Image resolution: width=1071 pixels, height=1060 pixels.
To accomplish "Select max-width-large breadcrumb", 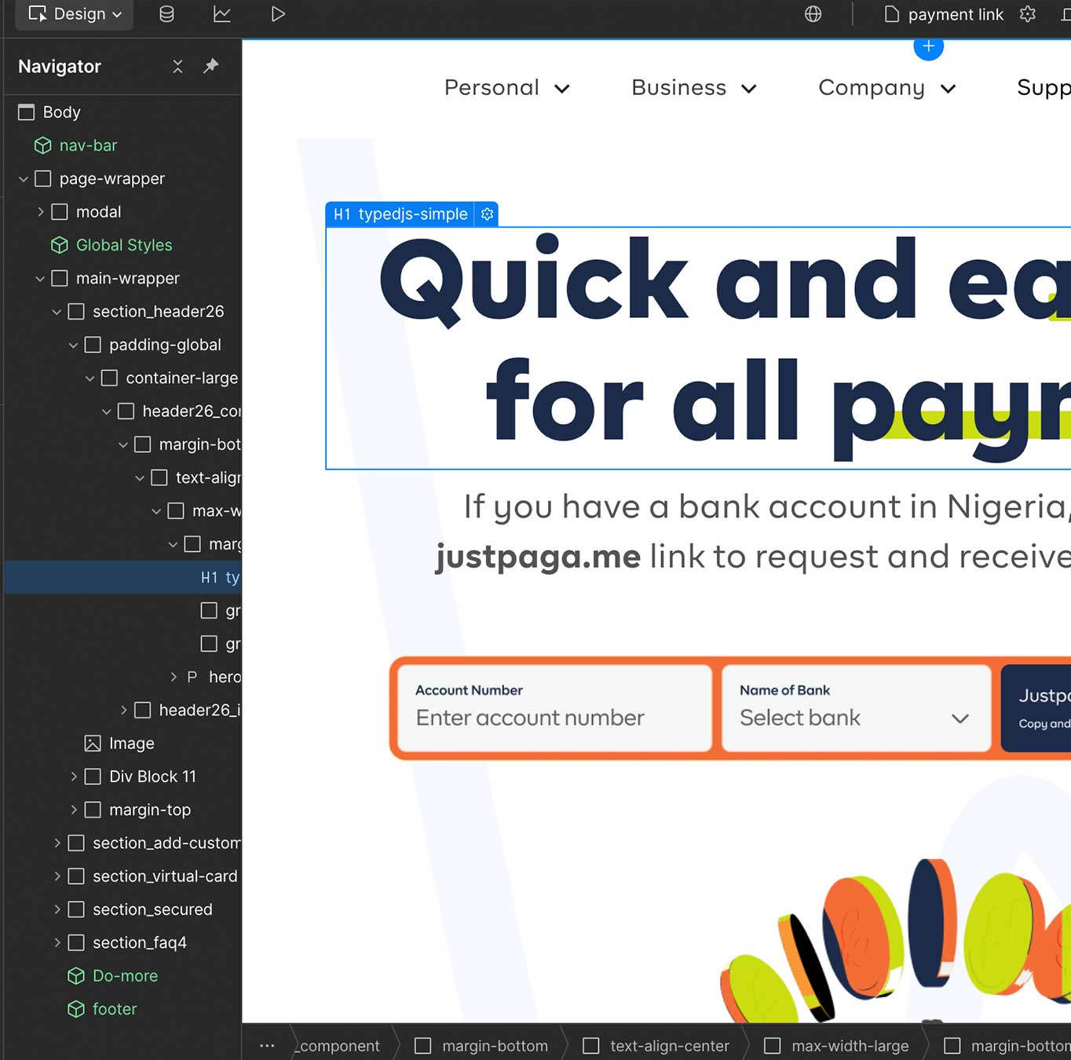I will click(x=837, y=1046).
